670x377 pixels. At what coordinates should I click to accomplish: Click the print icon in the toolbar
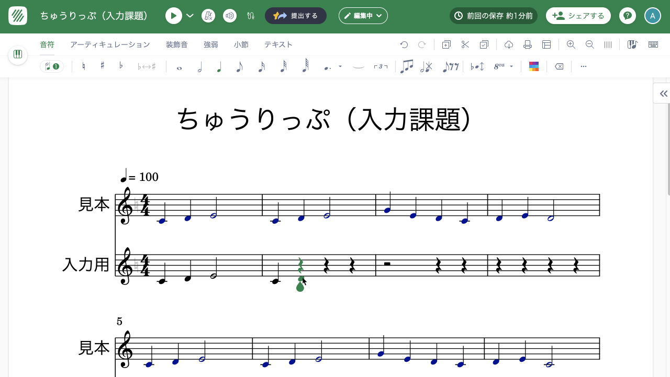coord(527,44)
